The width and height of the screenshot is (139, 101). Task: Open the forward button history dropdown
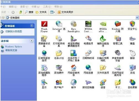17,12
